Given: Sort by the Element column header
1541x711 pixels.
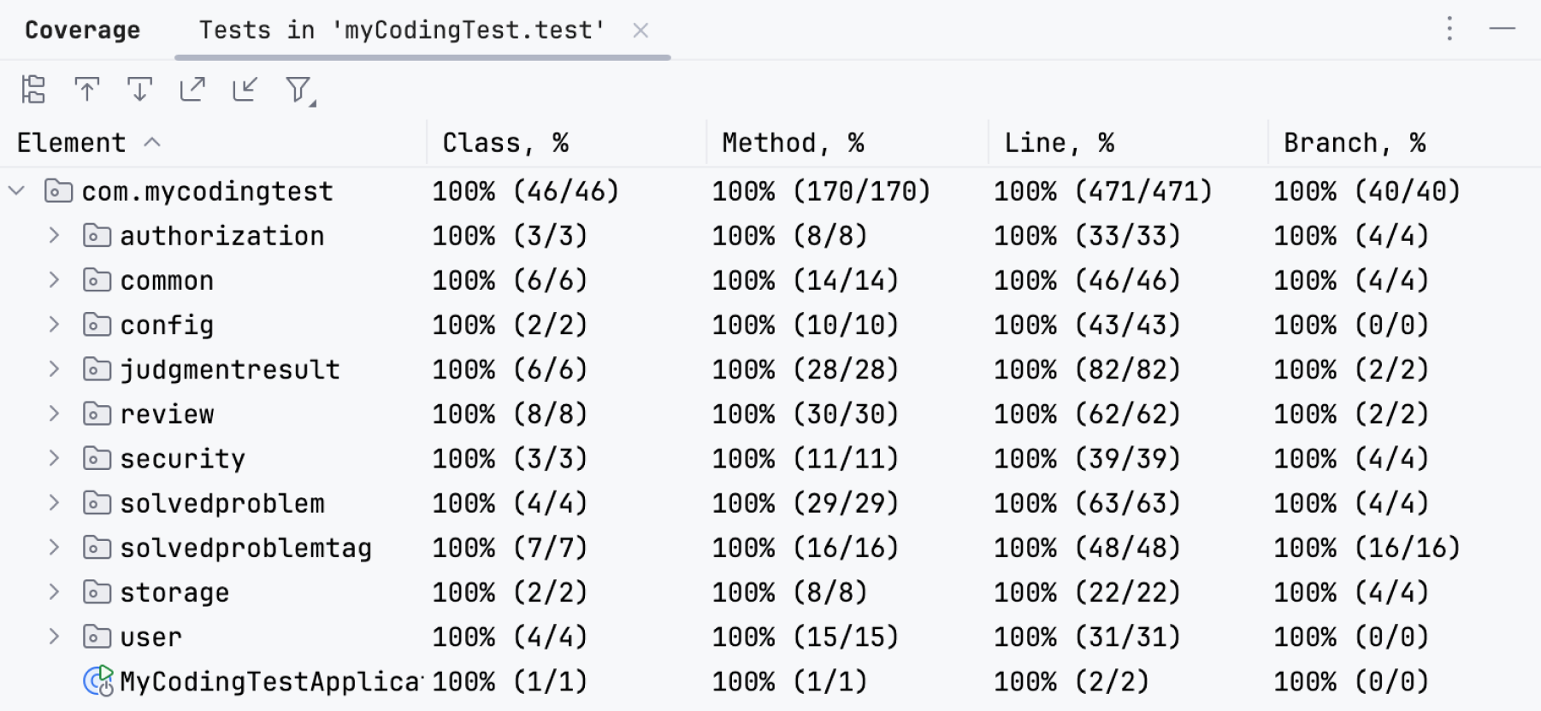Looking at the screenshot, I should 72,143.
